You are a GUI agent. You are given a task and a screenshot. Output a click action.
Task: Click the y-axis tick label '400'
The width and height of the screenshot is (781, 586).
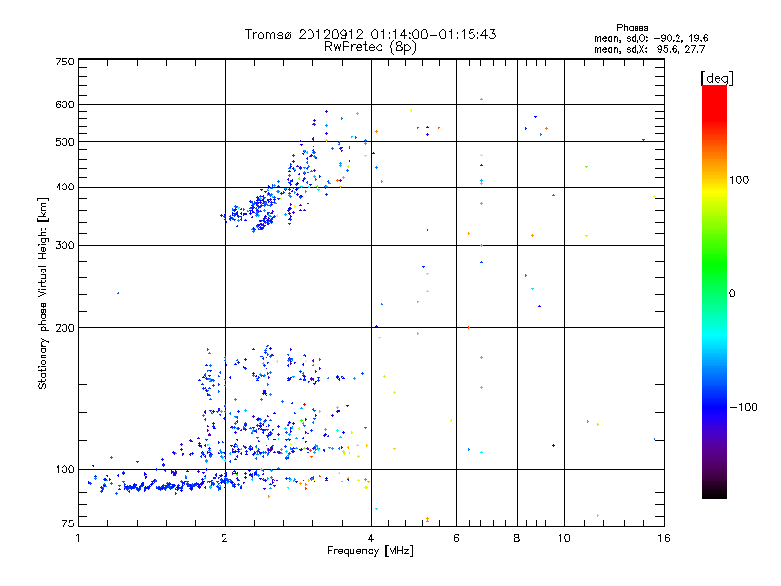pos(64,188)
